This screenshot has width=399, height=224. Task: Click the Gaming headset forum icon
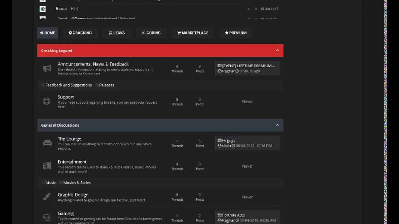click(x=46, y=217)
